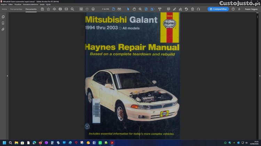This screenshot has width=261, height=146.
Task: Expand the right tools pane arrow
Action: click(260, 76)
